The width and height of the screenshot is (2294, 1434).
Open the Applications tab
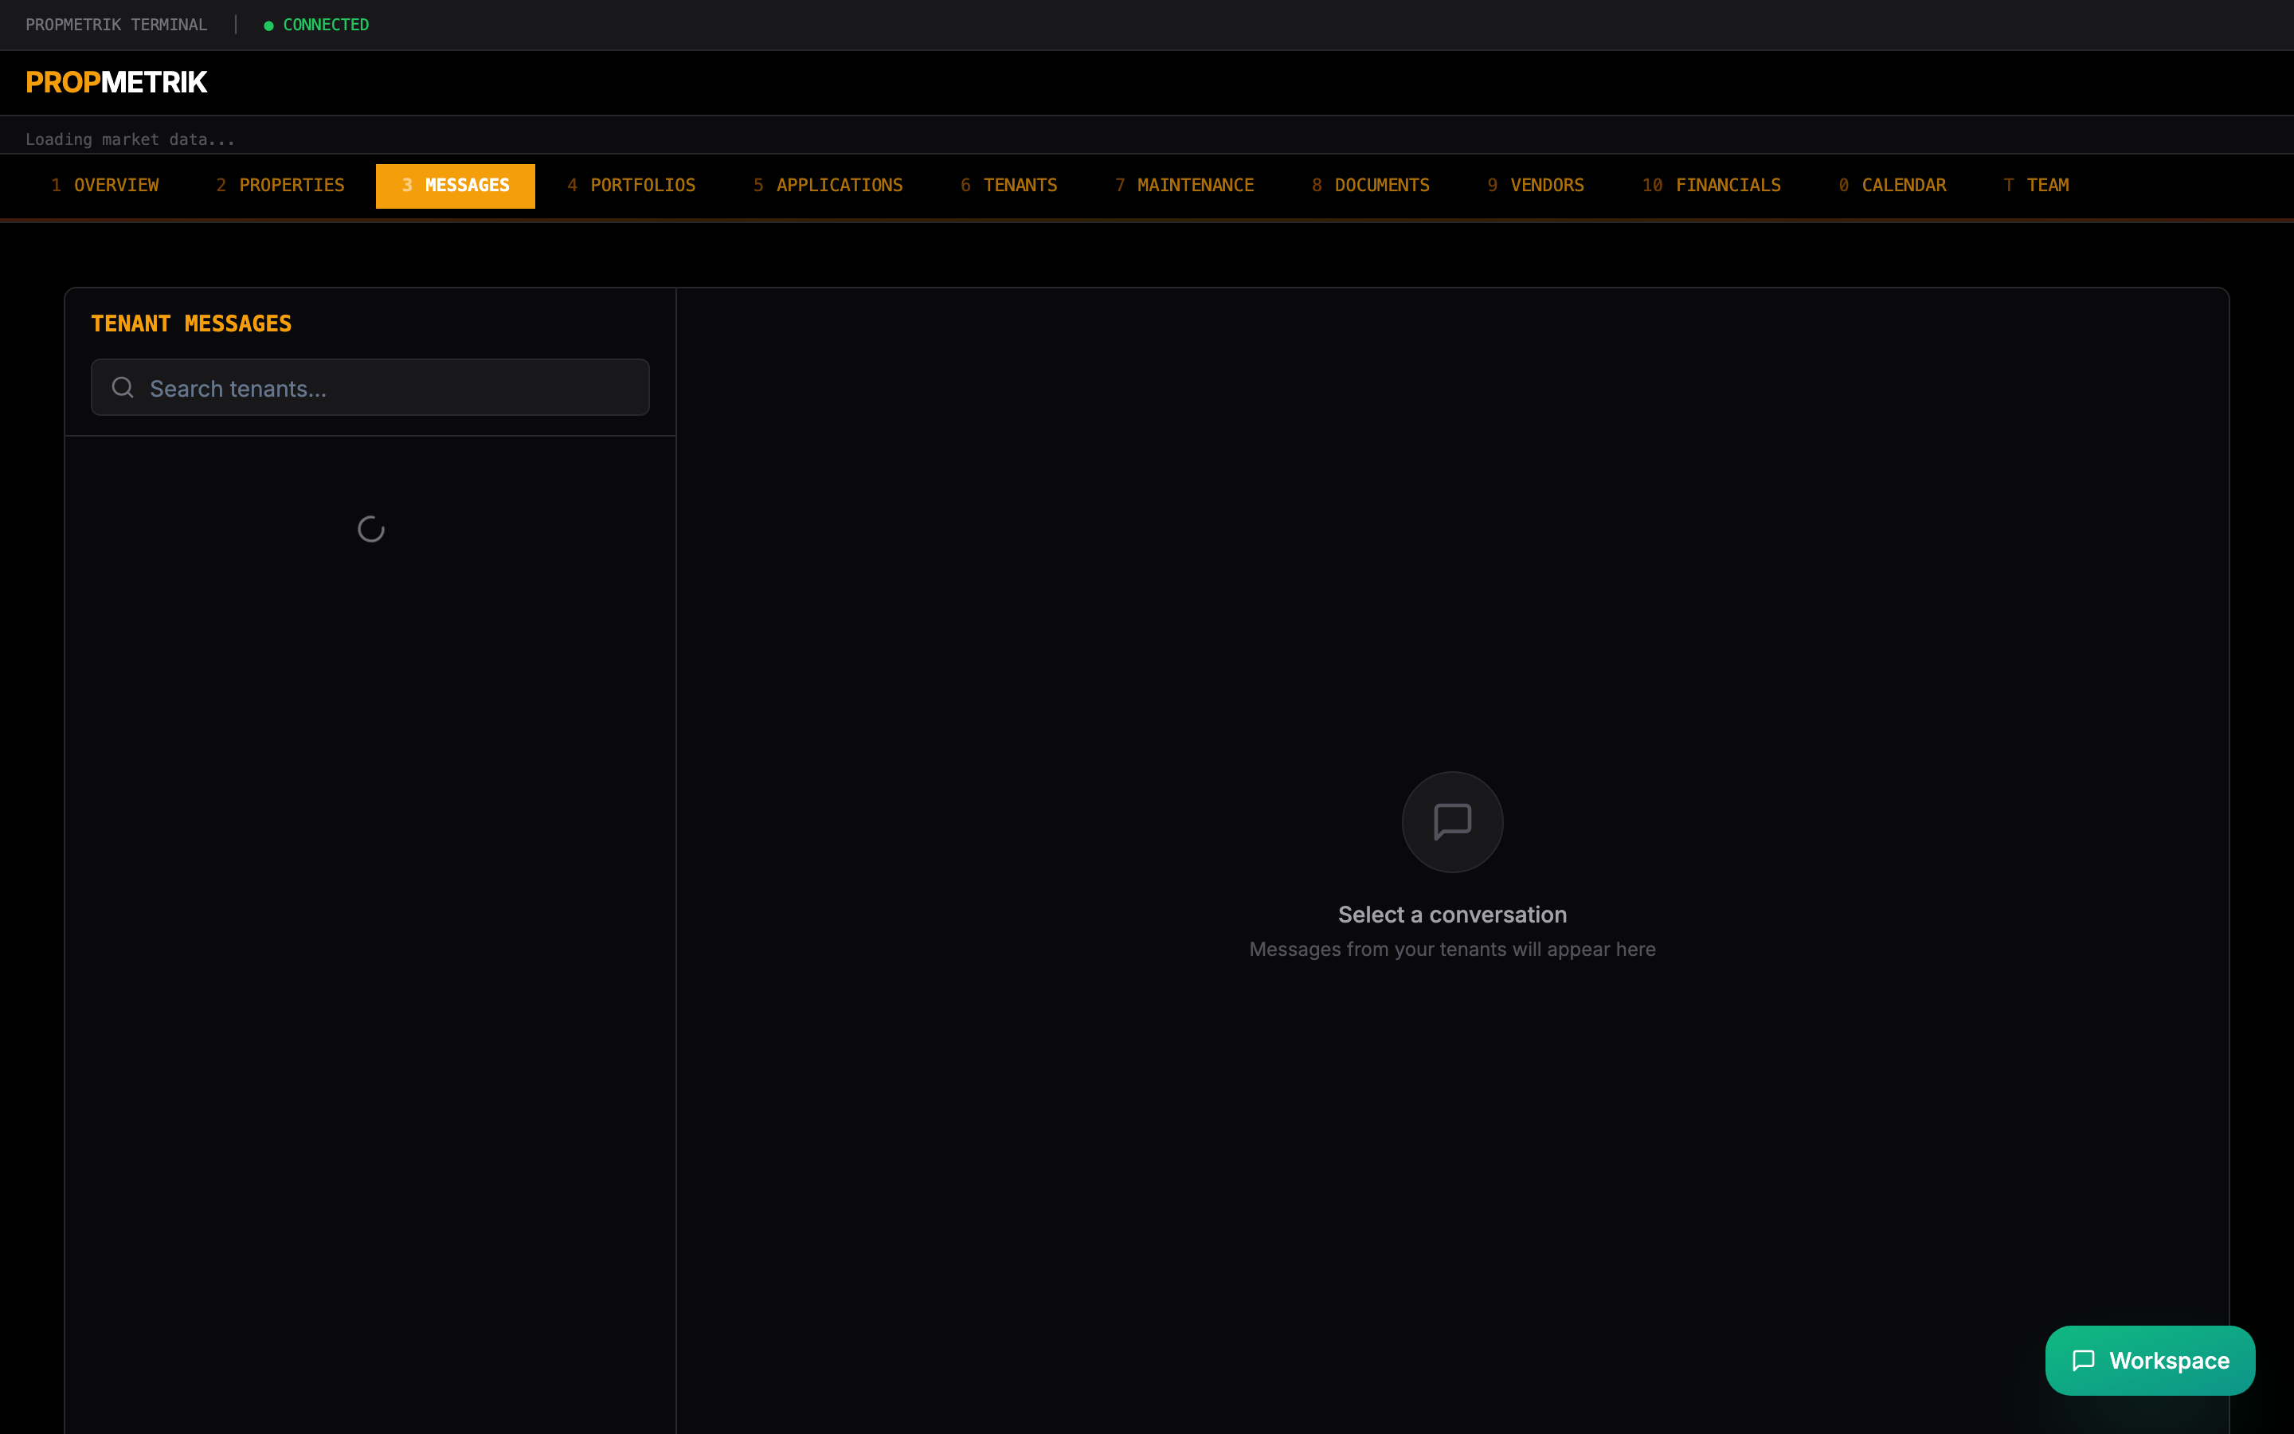point(828,186)
